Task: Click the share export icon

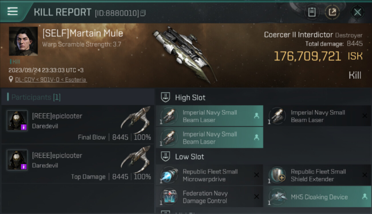Action: point(332,12)
